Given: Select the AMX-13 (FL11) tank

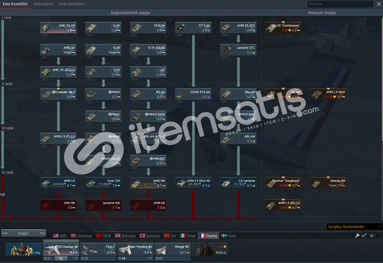Looking at the screenshot, I should pyautogui.click(x=58, y=139).
